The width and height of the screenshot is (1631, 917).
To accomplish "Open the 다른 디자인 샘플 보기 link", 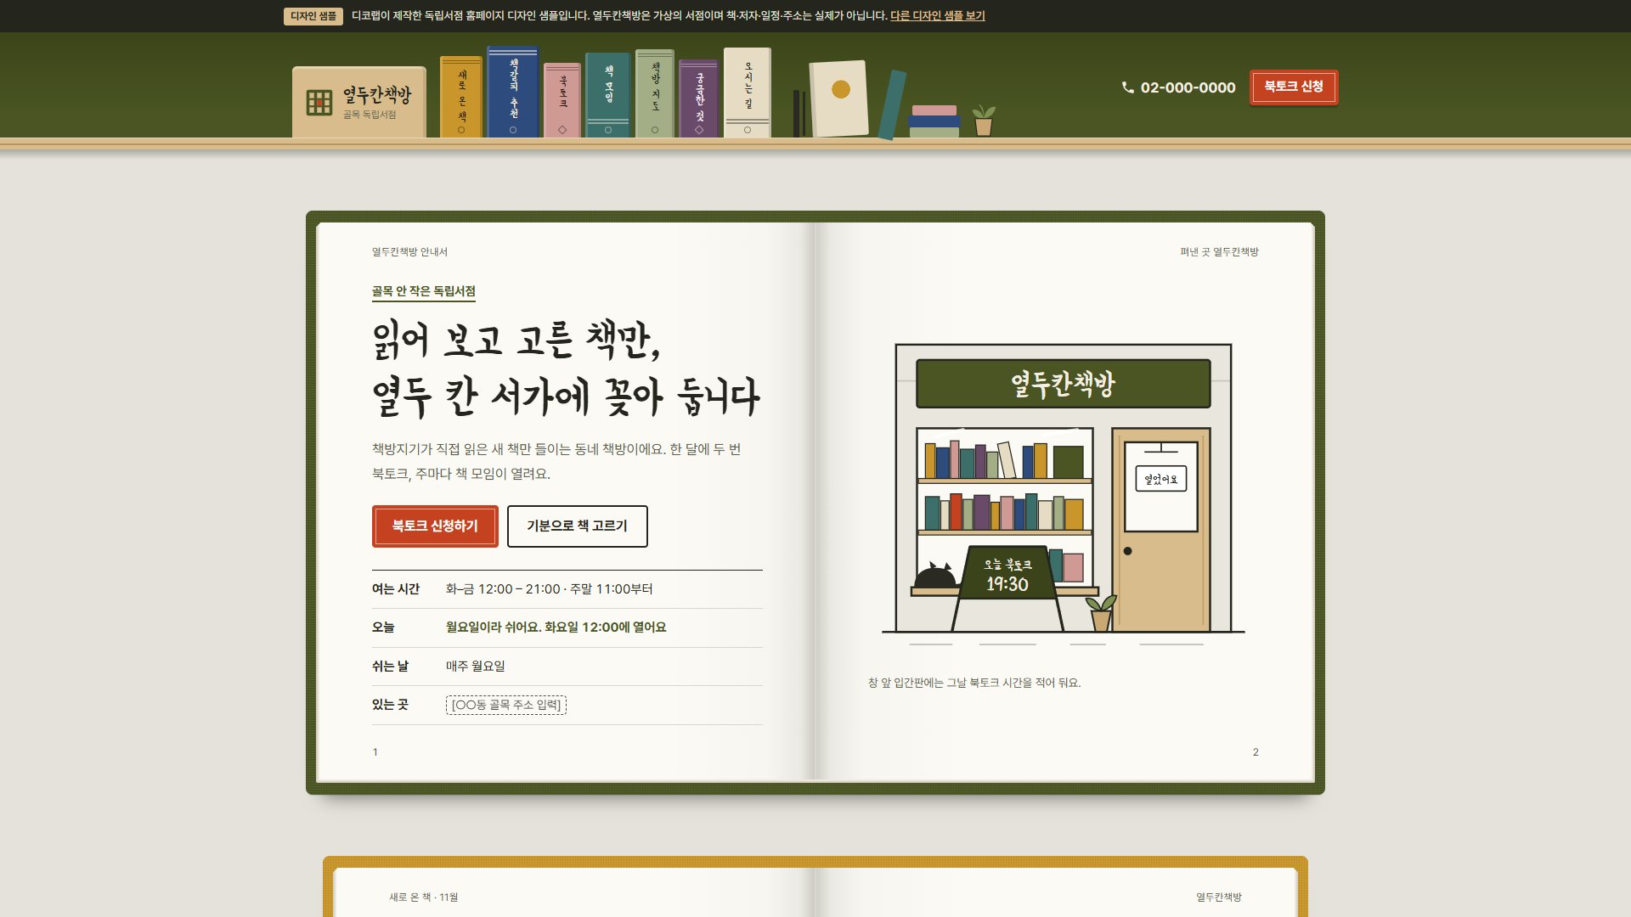I will (x=938, y=15).
